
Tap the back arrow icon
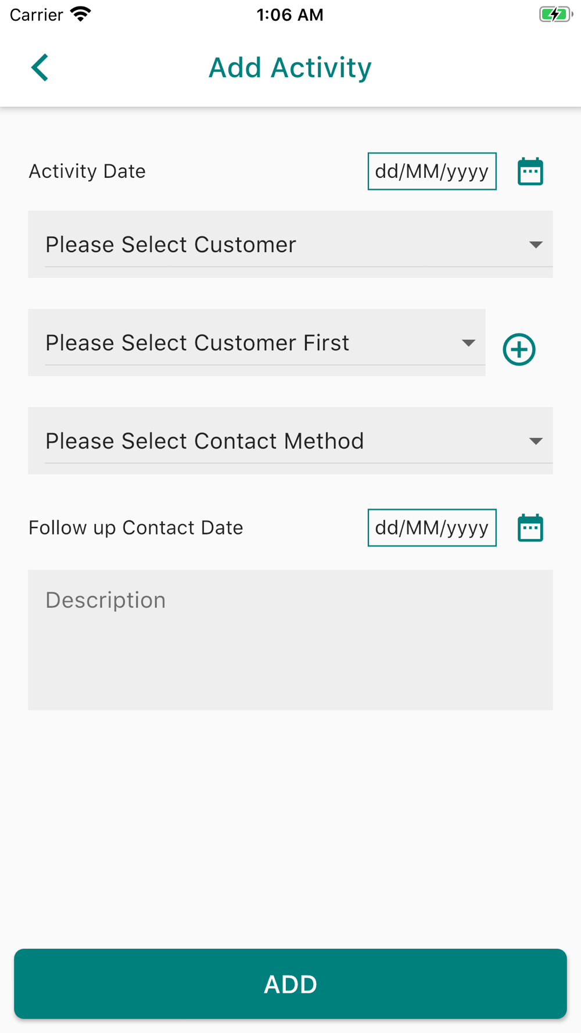tap(40, 67)
